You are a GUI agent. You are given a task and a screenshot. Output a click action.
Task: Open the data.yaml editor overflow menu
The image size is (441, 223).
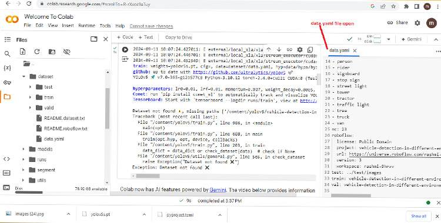coord(438,52)
